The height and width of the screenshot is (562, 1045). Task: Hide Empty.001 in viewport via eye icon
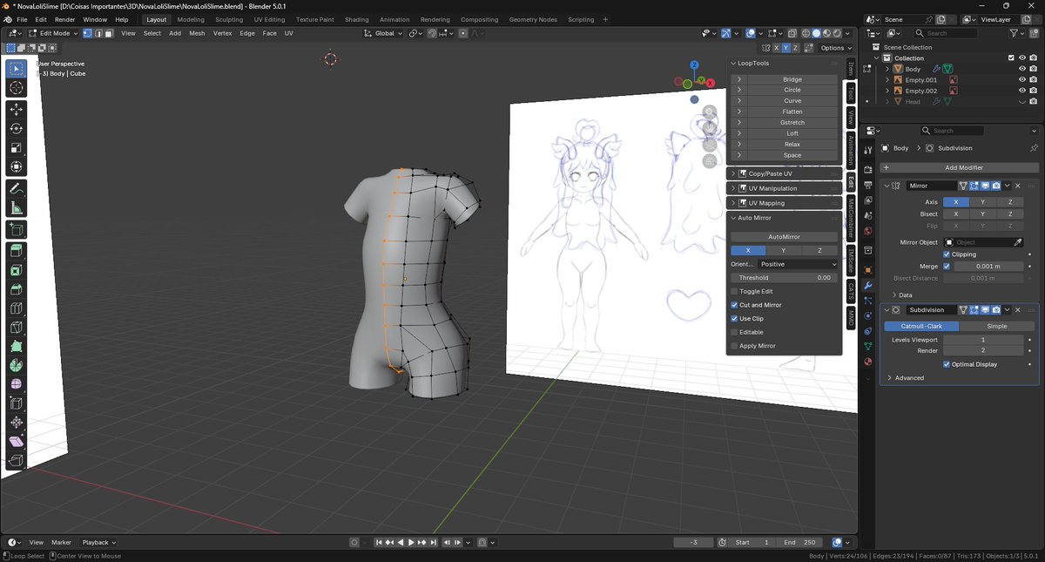click(1022, 79)
